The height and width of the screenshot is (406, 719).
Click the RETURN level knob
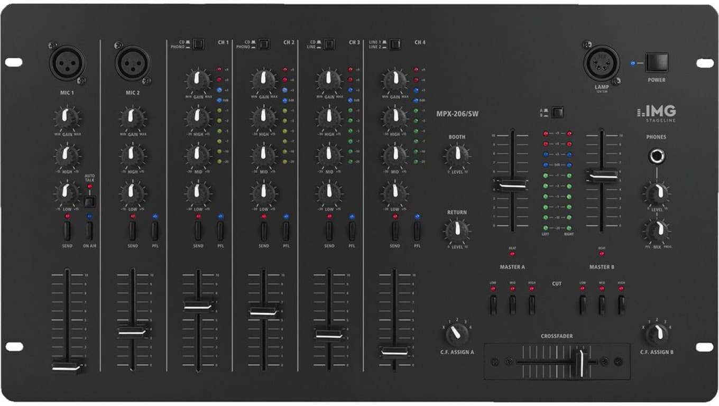point(457,231)
